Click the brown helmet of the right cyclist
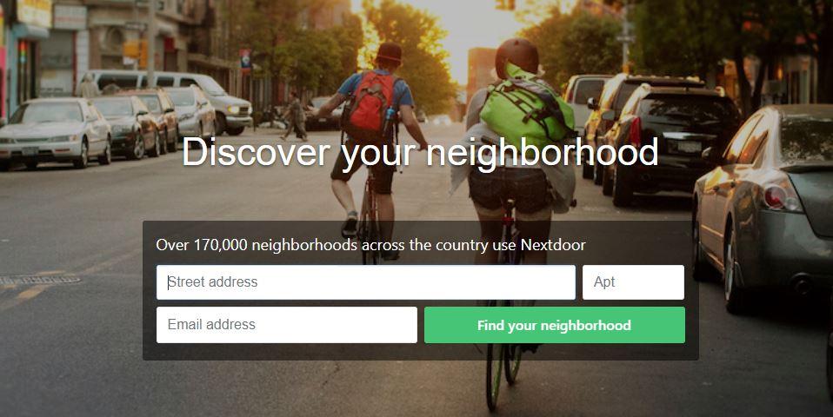Screen dimensions: 833x417 click(516, 56)
